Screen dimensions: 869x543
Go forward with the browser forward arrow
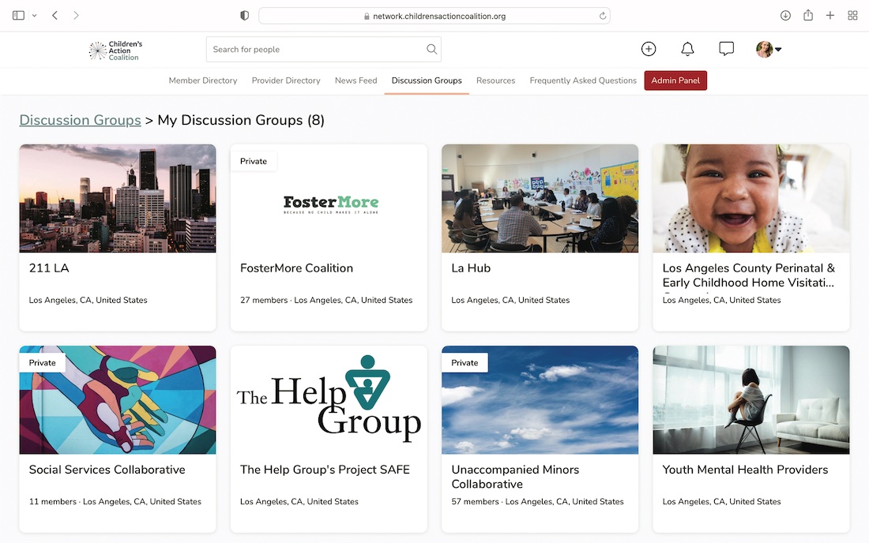tap(76, 16)
